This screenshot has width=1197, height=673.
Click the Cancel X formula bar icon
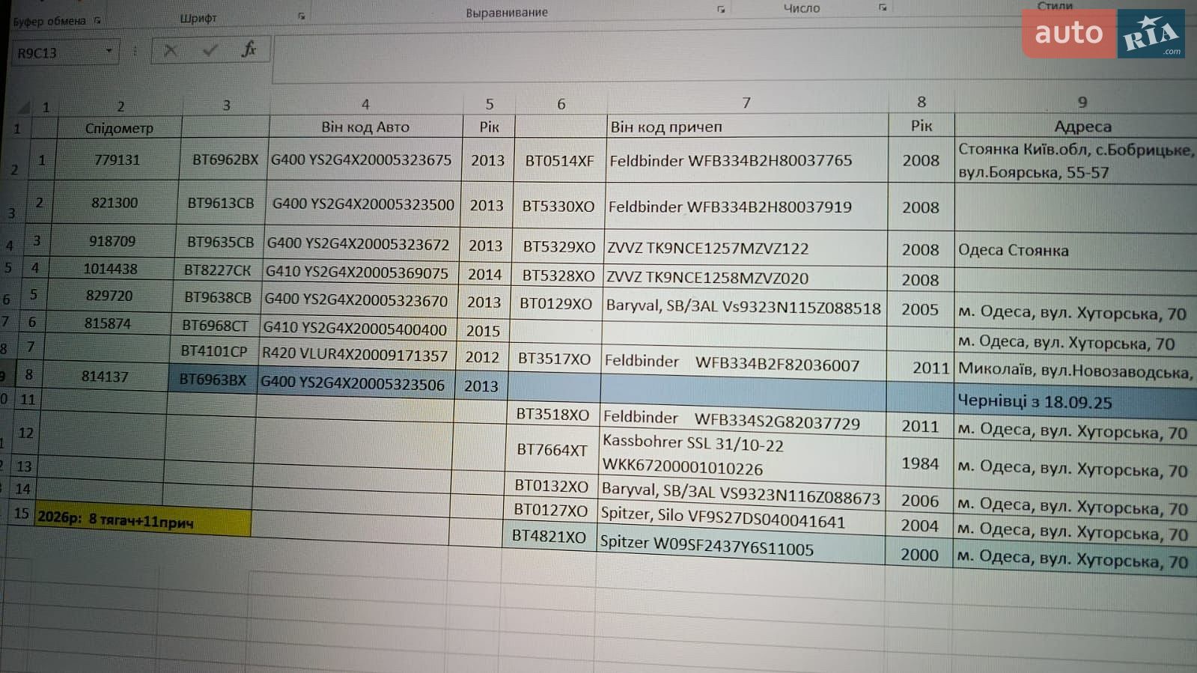(x=170, y=50)
